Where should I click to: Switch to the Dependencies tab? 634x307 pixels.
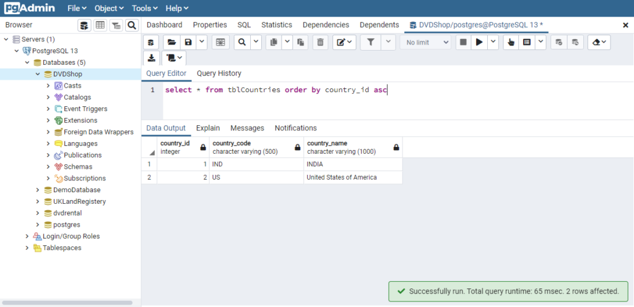coord(326,25)
